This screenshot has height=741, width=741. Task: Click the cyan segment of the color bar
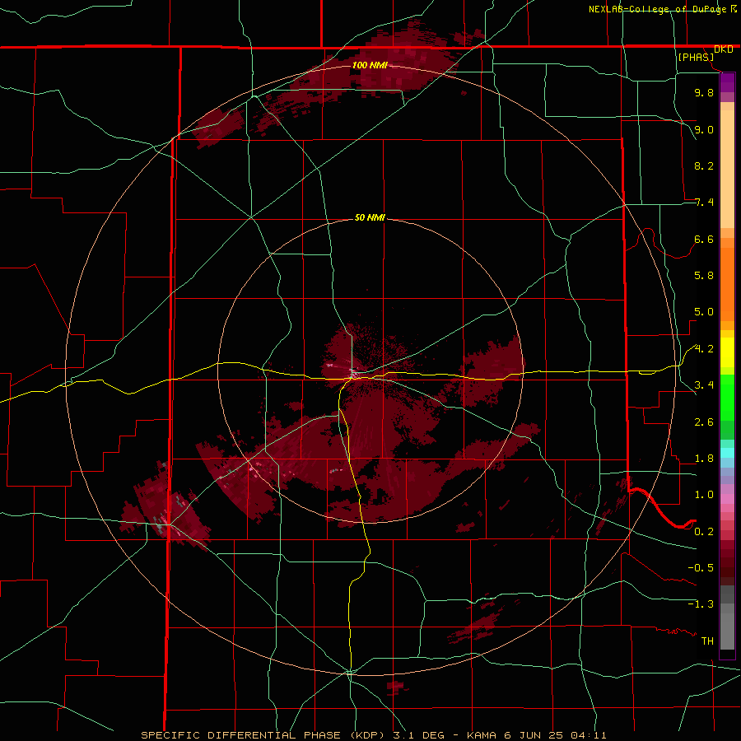point(727,453)
